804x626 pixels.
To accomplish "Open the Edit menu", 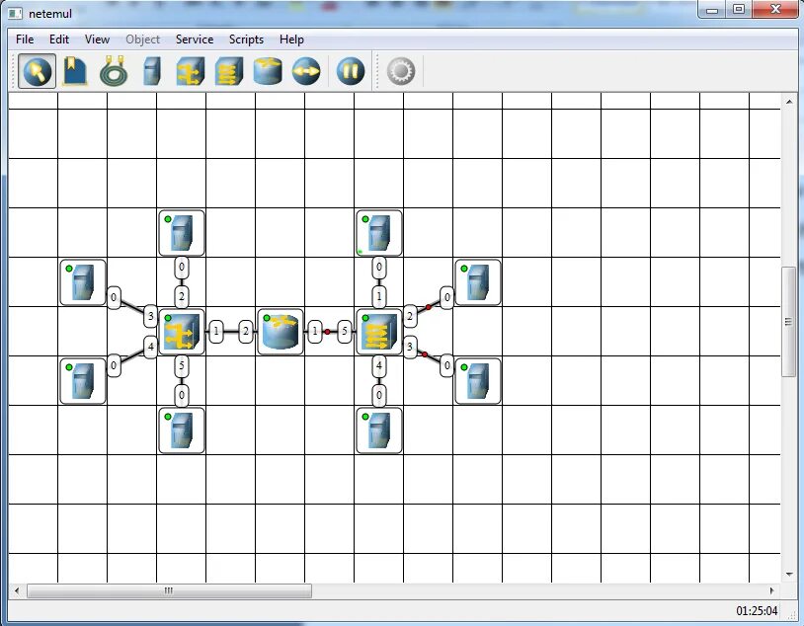I will coord(59,39).
